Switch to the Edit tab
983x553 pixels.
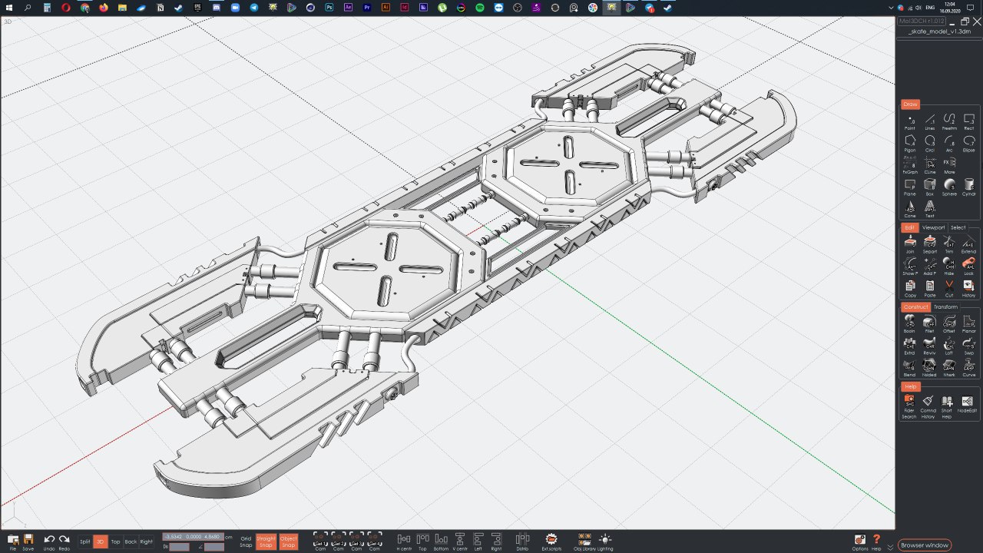(x=910, y=227)
